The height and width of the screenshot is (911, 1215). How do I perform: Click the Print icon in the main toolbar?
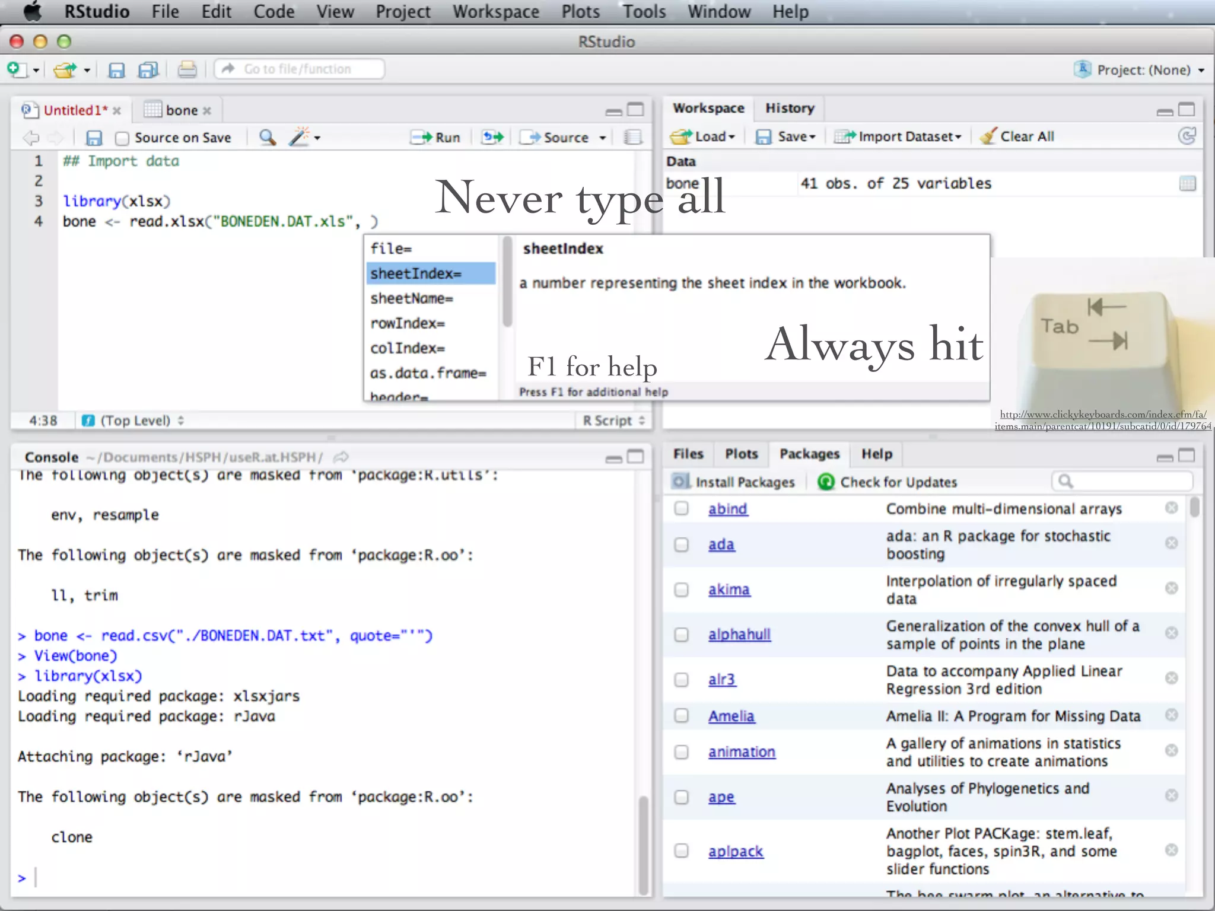(187, 70)
